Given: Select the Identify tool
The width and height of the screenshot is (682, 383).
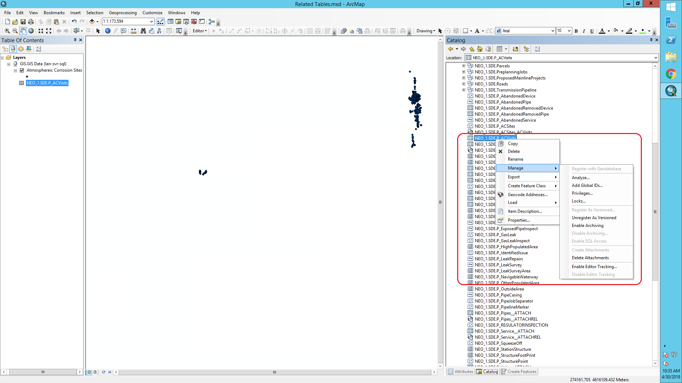Looking at the screenshot, I should tap(108, 31).
